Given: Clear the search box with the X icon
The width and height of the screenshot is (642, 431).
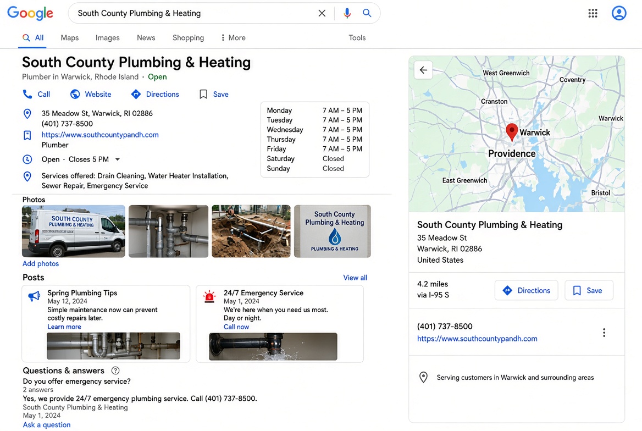Looking at the screenshot, I should point(322,13).
